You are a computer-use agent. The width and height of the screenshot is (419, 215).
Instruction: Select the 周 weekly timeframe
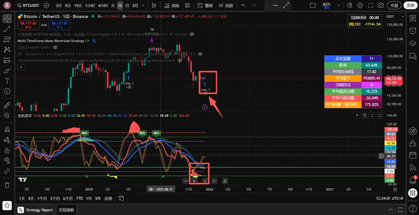[120, 5]
